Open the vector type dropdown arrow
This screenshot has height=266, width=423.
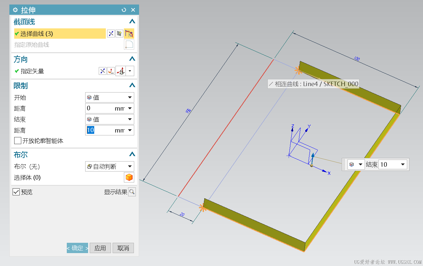[130, 71]
